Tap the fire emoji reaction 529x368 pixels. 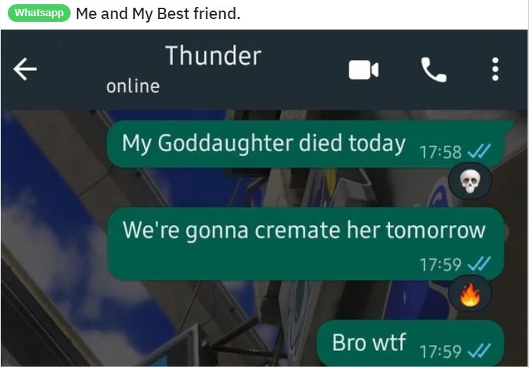pos(470,294)
